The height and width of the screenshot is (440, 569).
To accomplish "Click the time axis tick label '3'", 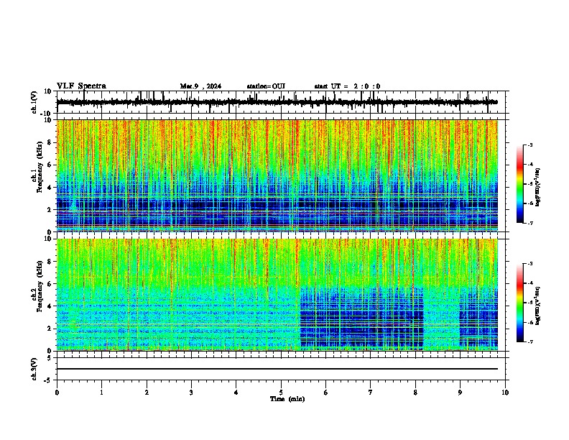I will (191, 393).
